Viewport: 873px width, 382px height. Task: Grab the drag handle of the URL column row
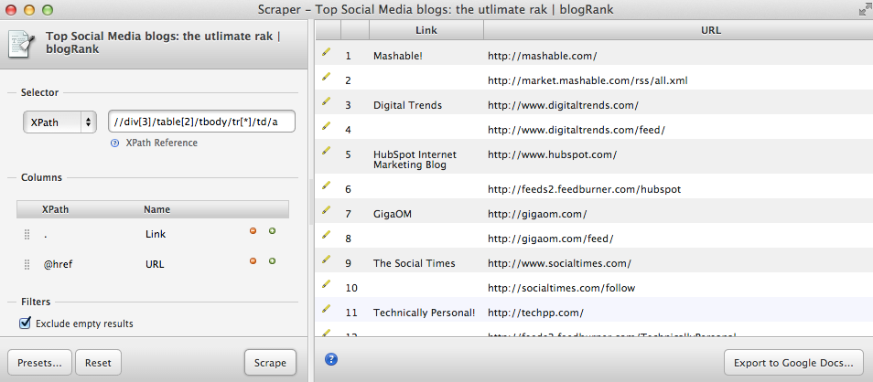click(27, 265)
